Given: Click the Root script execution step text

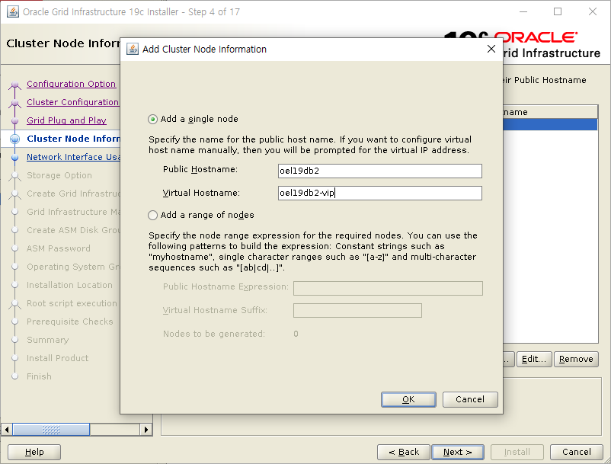Looking at the screenshot, I should click(x=72, y=303).
